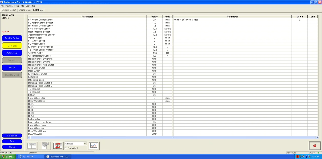Select the Main Relay Expectation row

point(100,122)
